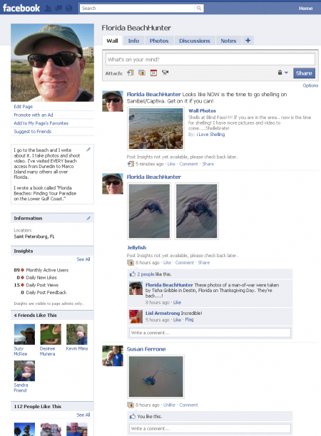Click the search magnifier icon
The width and height of the screenshot is (321, 436).
click(x=199, y=9)
